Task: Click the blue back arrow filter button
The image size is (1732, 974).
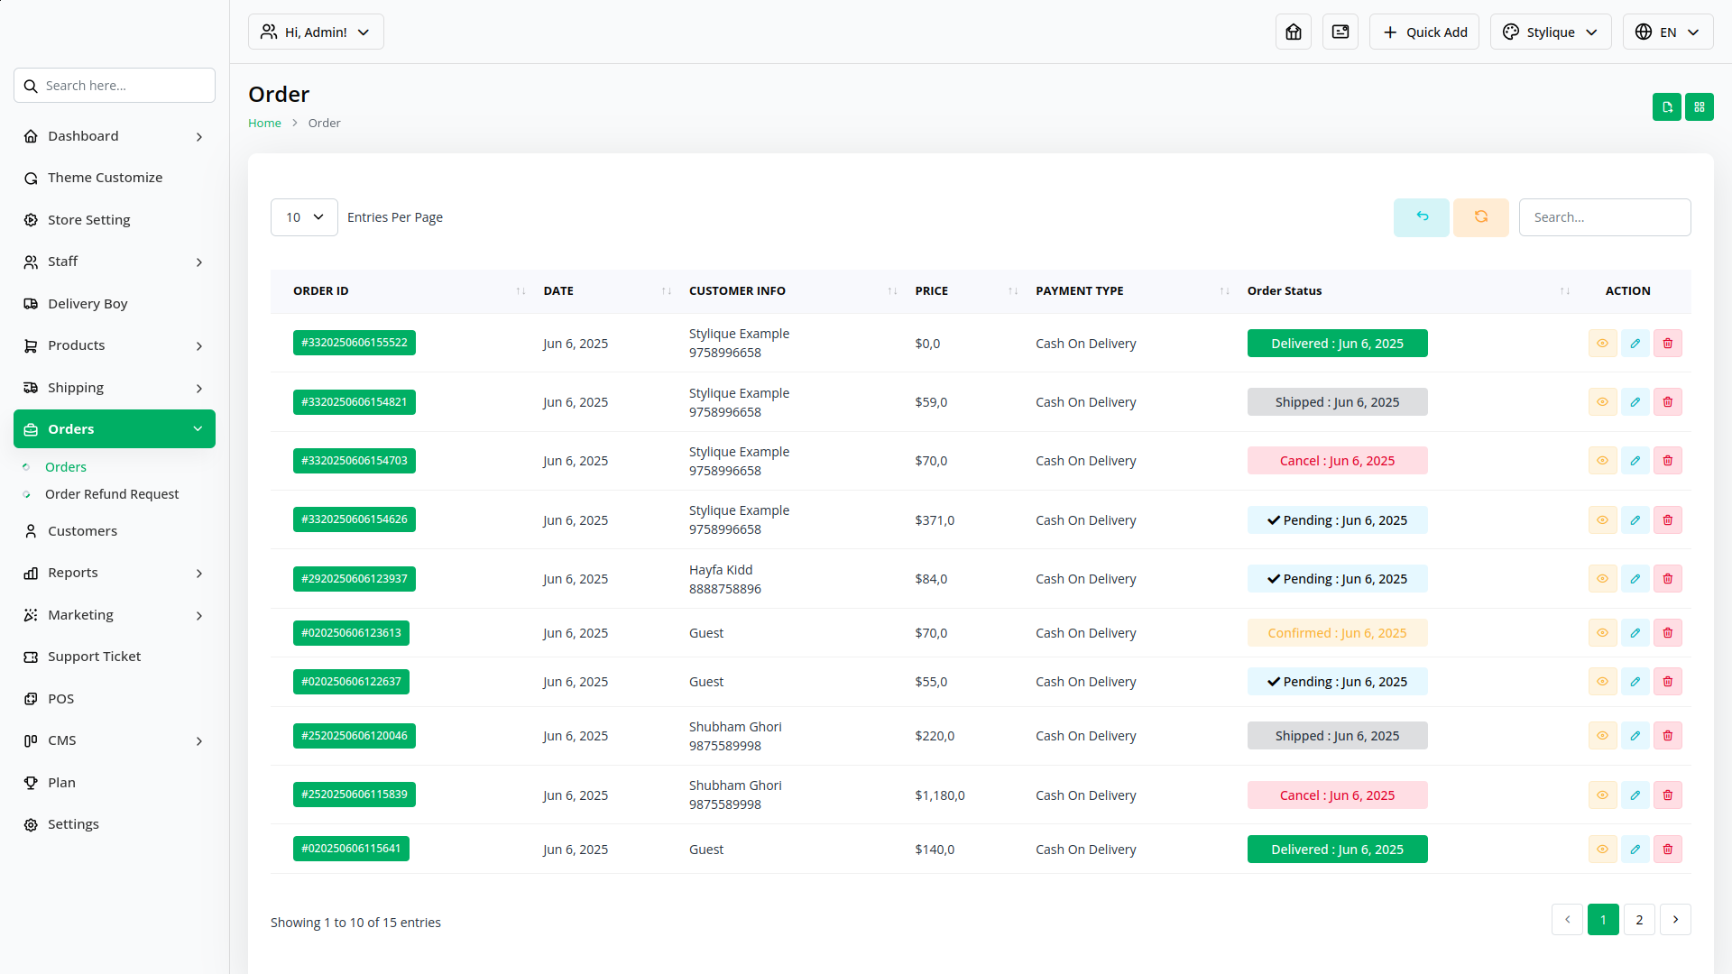Action: click(x=1421, y=217)
